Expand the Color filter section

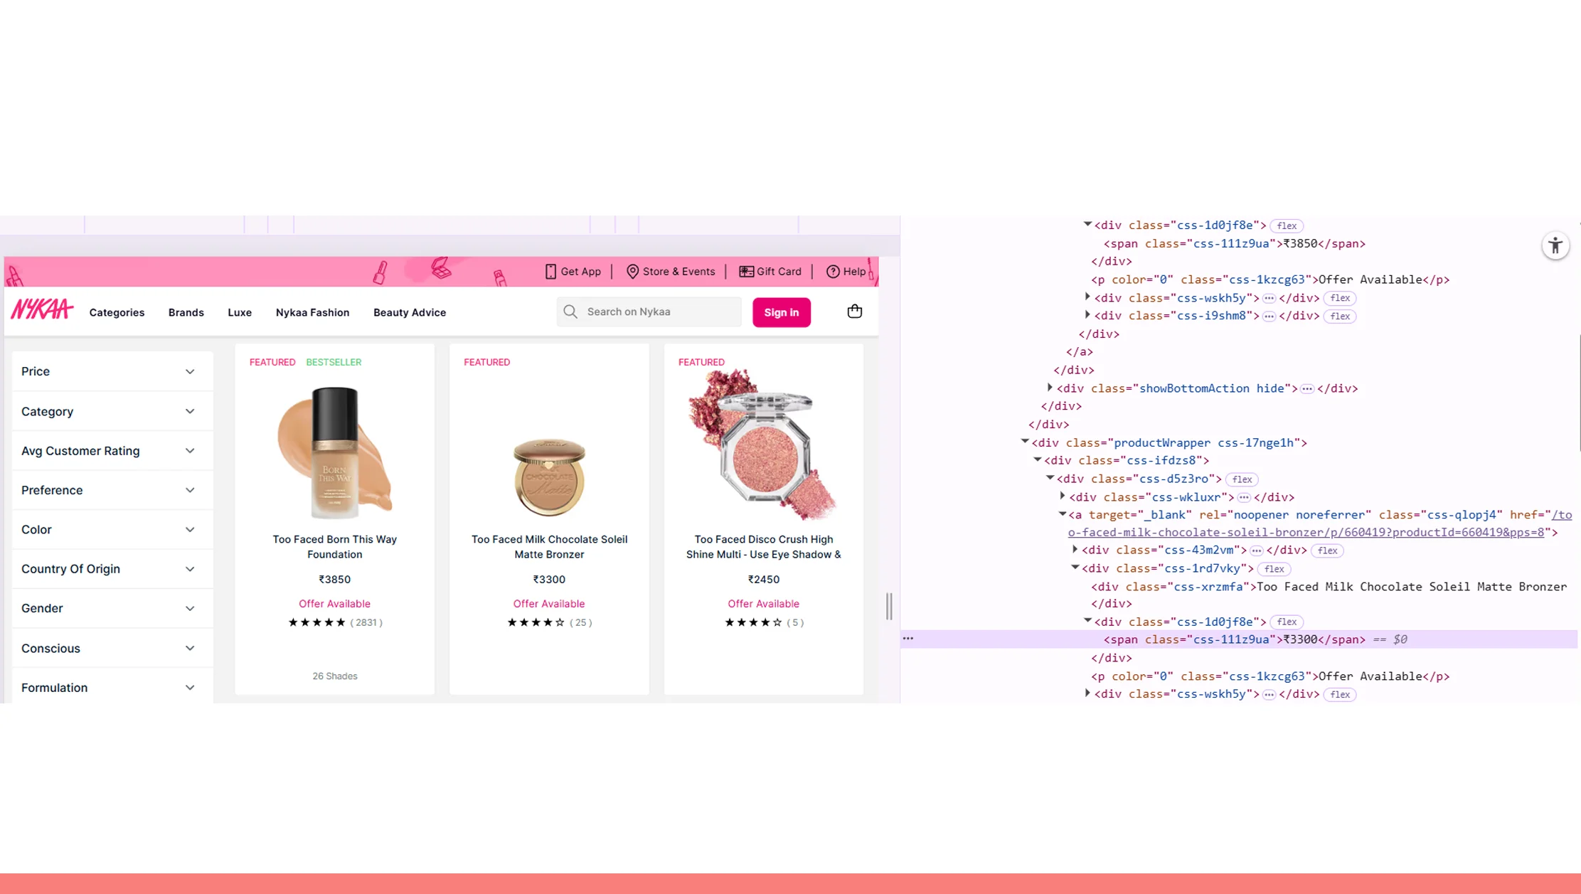pos(189,529)
